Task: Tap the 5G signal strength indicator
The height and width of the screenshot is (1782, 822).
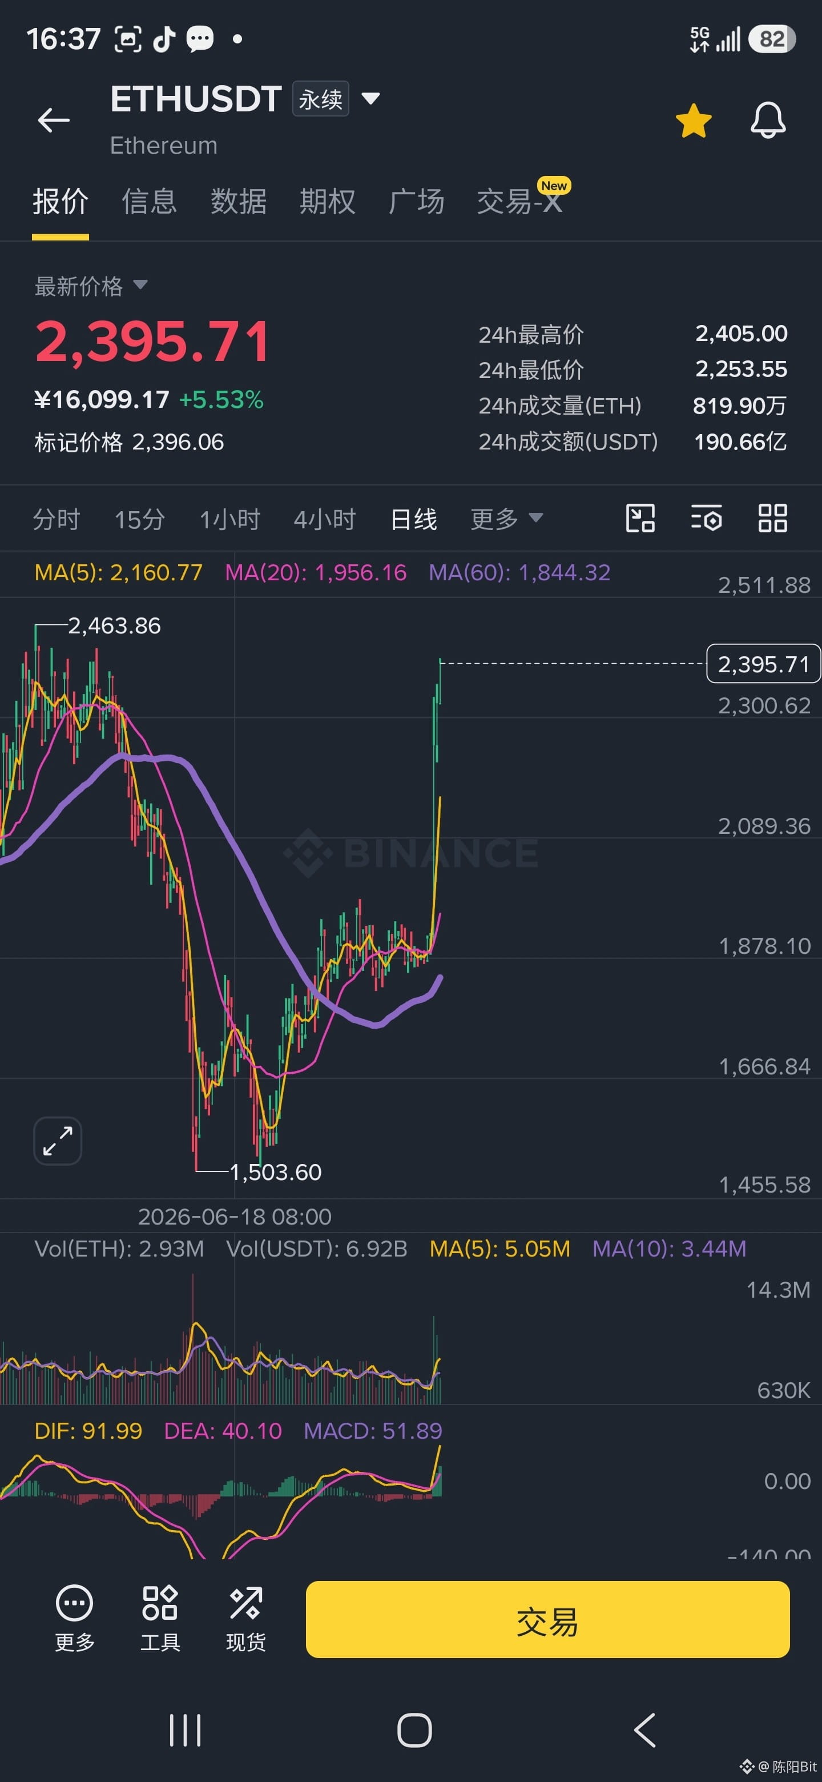Action: click(715, 39)
